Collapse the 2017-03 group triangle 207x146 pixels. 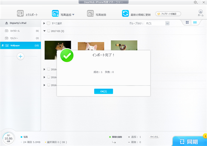pos(45,31)
